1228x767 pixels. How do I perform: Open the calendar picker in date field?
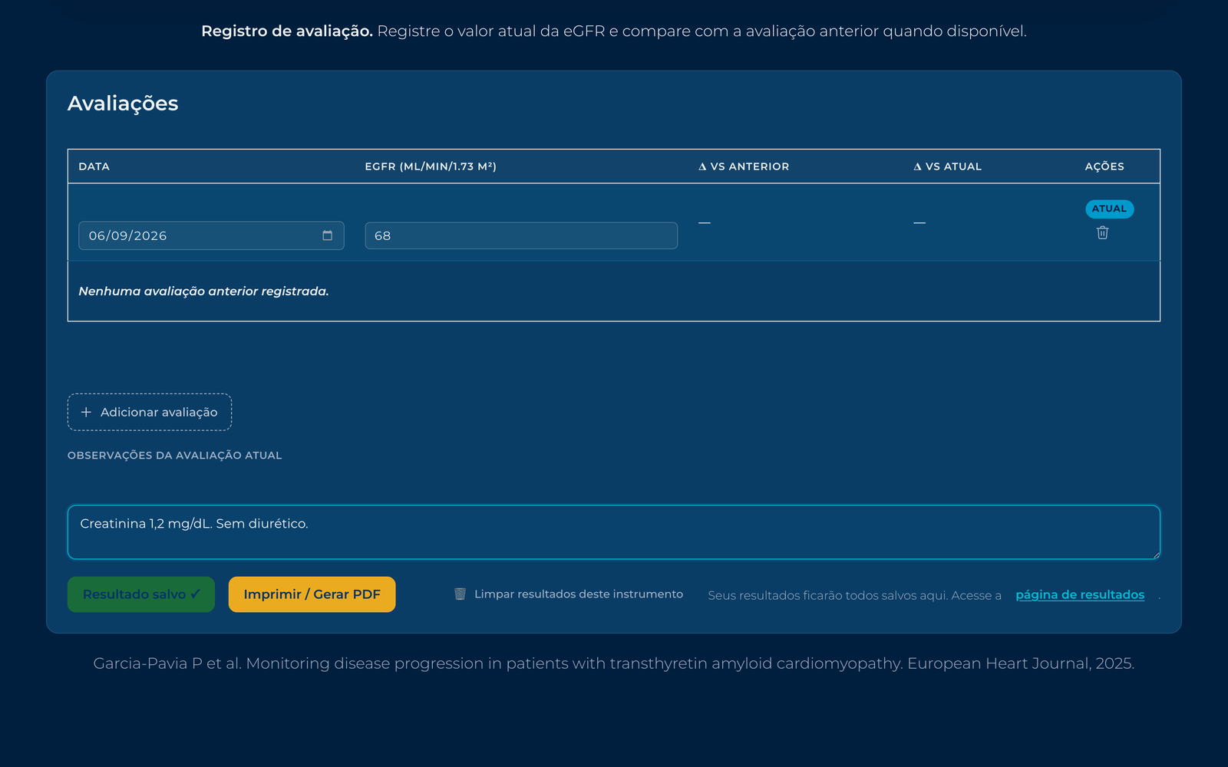[x=328, y=235]
